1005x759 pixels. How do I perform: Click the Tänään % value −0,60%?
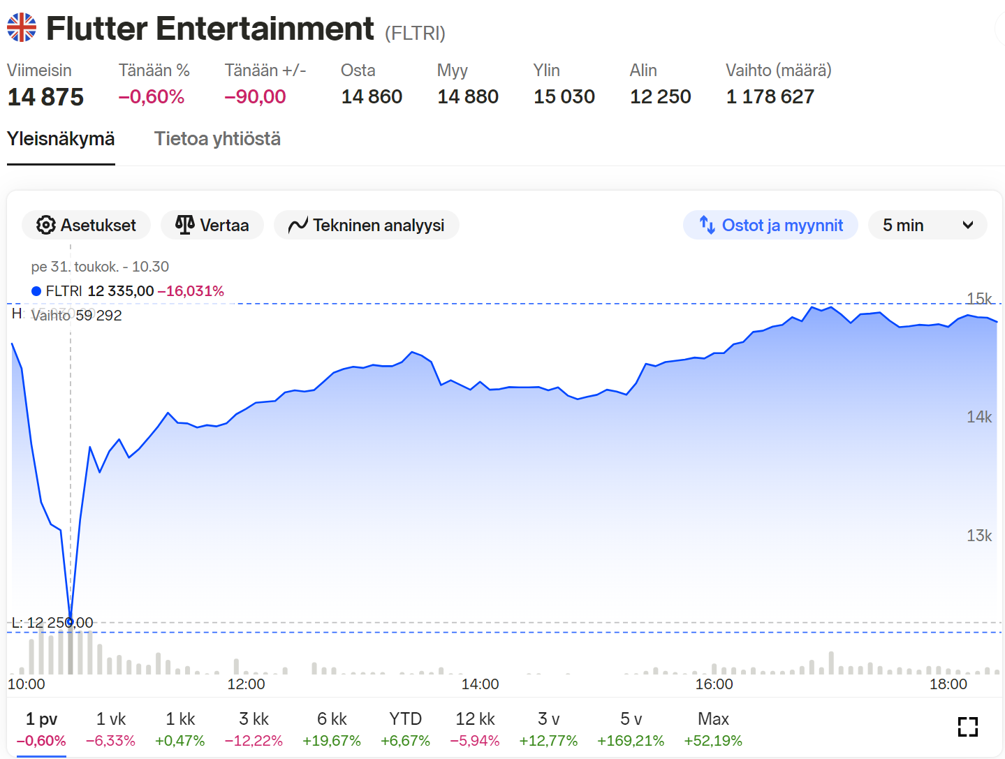point(152,97)
